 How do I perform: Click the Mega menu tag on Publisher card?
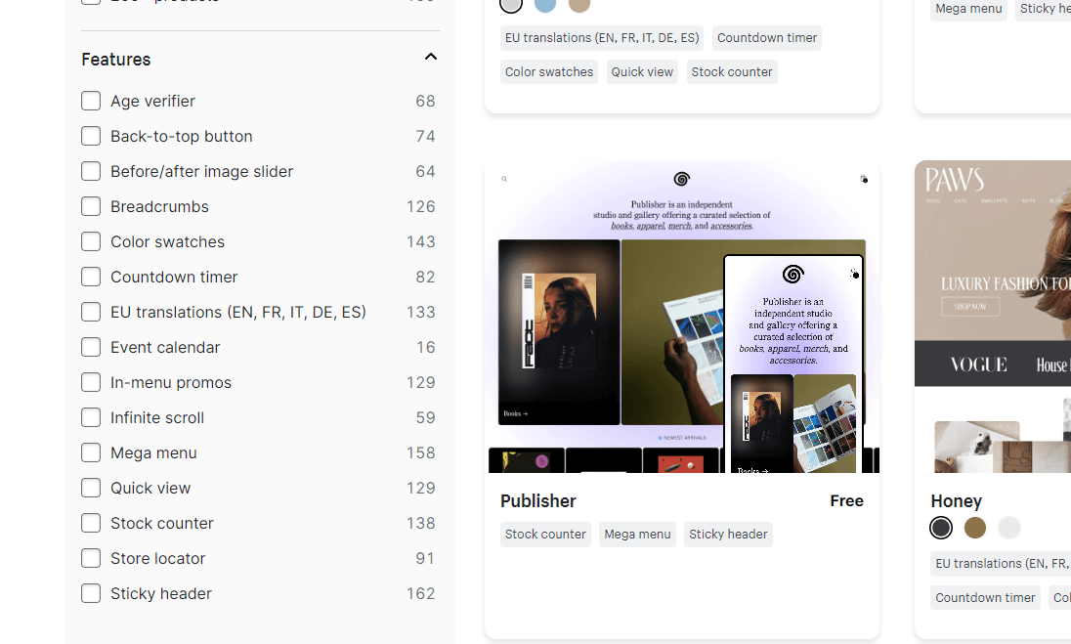(637, 535)
